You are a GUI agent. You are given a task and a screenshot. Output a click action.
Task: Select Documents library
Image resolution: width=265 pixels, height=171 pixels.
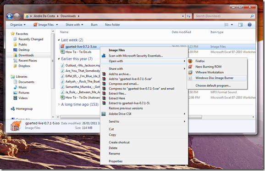pos(27,82)
